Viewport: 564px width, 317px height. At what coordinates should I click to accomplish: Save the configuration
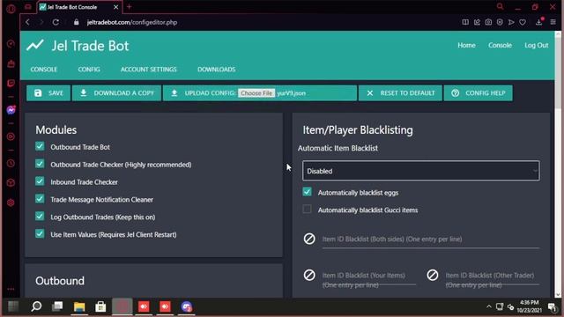pos(48,93)
